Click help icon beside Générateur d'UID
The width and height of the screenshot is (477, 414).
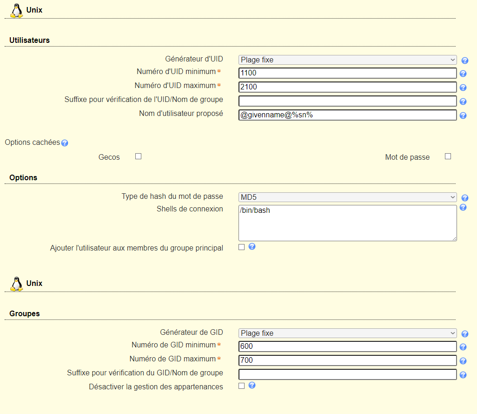tap(464, 60)
